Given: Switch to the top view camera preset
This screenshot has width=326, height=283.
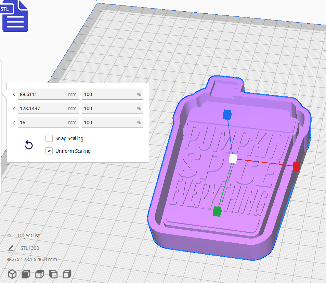Looking at the screenshot, I should [39, 274].
